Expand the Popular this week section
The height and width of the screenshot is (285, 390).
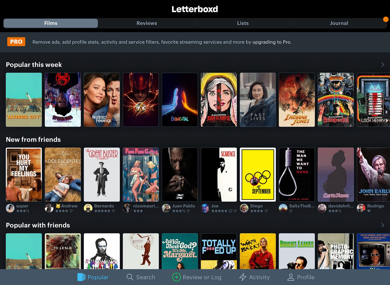382,65
